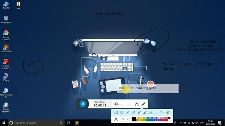Image resolution: width=225 pixels, height=126 pixels.
Task: Switch ENG input language
Action: [x=201, y=123]
